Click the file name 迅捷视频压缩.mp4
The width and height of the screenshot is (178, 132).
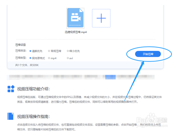point(76,32)
